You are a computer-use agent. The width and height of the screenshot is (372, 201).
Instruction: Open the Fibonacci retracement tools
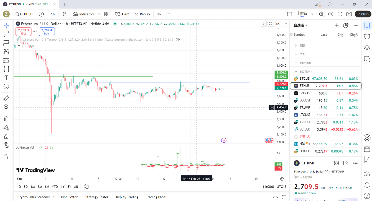point(6,43)
